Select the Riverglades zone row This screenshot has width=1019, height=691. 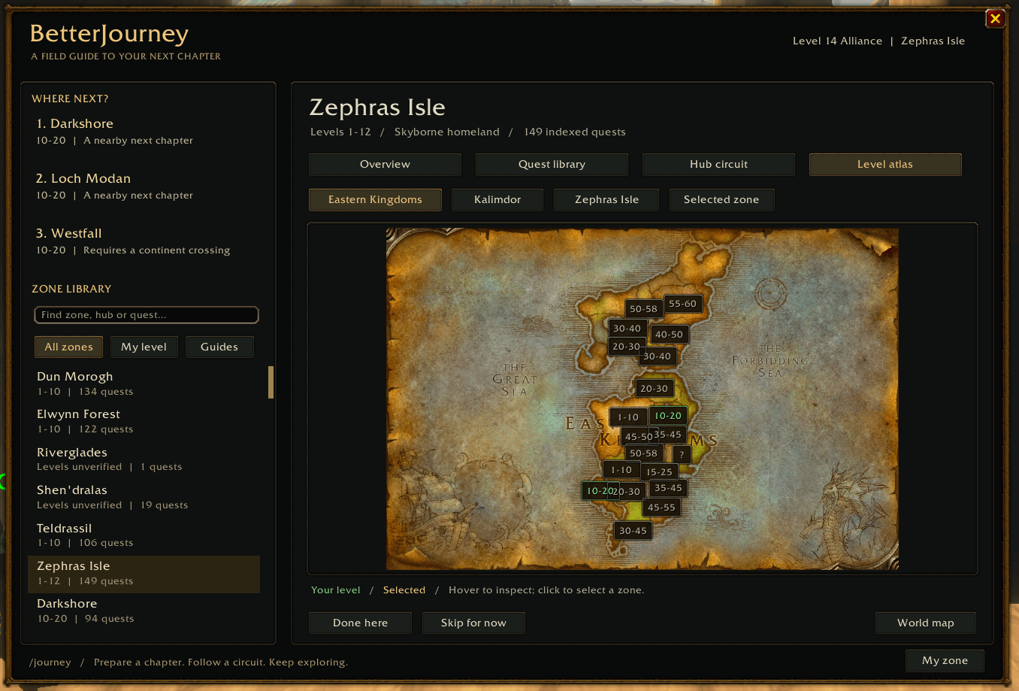144,459
